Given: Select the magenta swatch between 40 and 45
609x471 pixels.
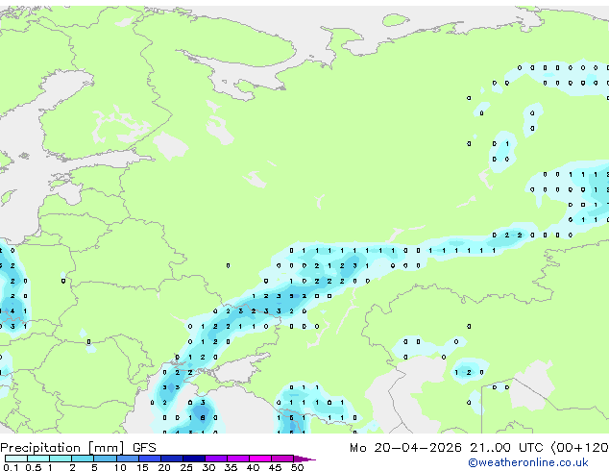Looking at the screenshot, I should [x=260, y=459].
